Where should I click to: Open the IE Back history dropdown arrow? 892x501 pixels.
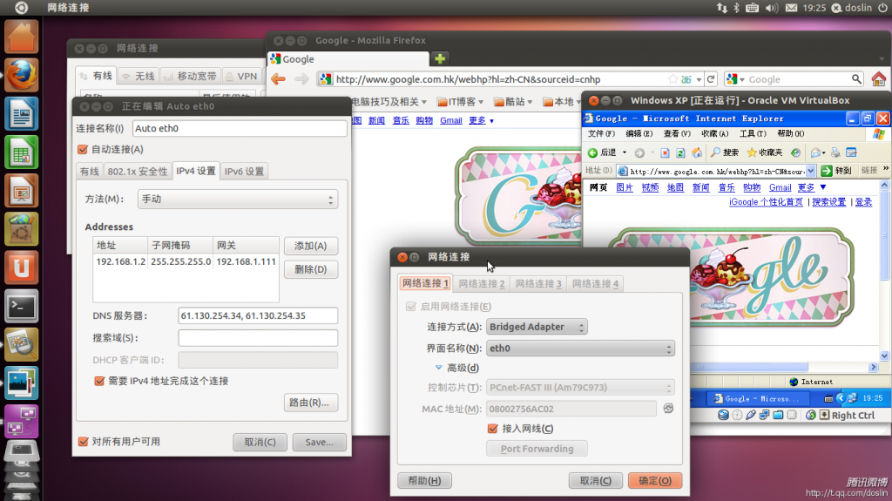pyautogui.click(x=624, y=152)
